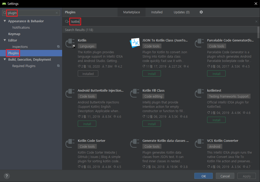260x182 pixels.
Task: Click Kotlin Code Sorter plugin icon
Action: pos(70,144)
